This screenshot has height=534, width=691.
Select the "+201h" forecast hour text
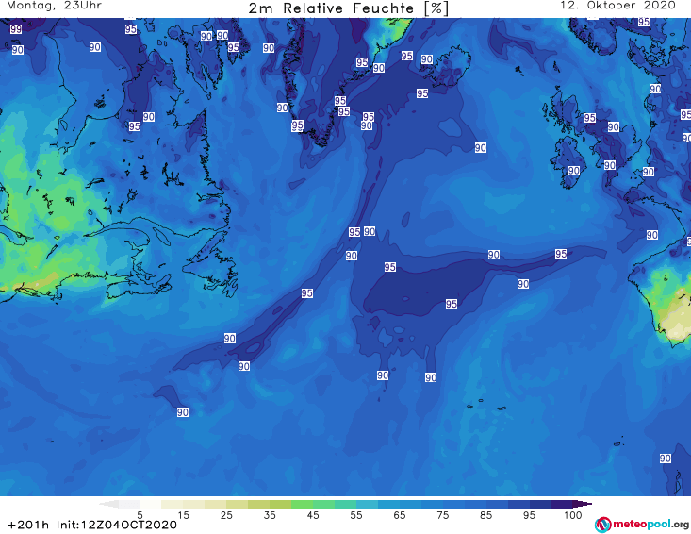click(28, 525)
